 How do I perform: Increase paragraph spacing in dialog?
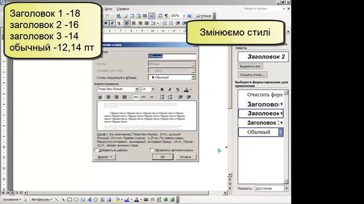(162, 97)
